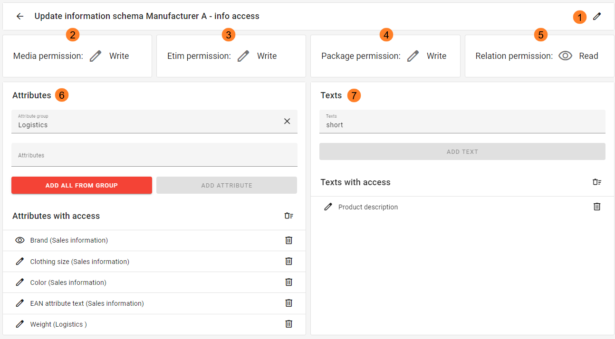Delete the Brand attribute row
The height and width of the screenshot is (339, 615).
tap(288, 240)
